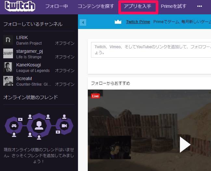Image resolution: width=211 pixels, height=171 pixels.
Task: Click streamer webcam overlay in video
Action: (x=110, y=148)
